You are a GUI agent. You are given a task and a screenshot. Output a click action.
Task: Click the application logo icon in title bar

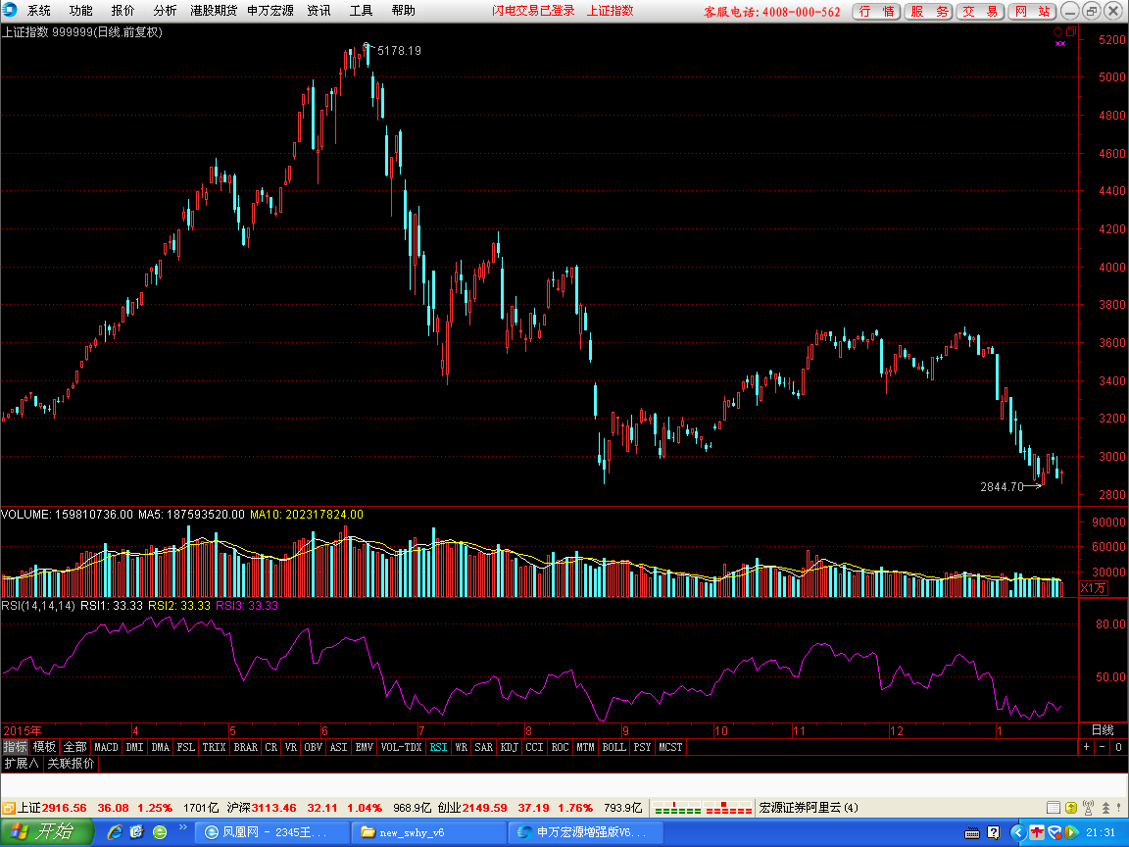(10, 10)
